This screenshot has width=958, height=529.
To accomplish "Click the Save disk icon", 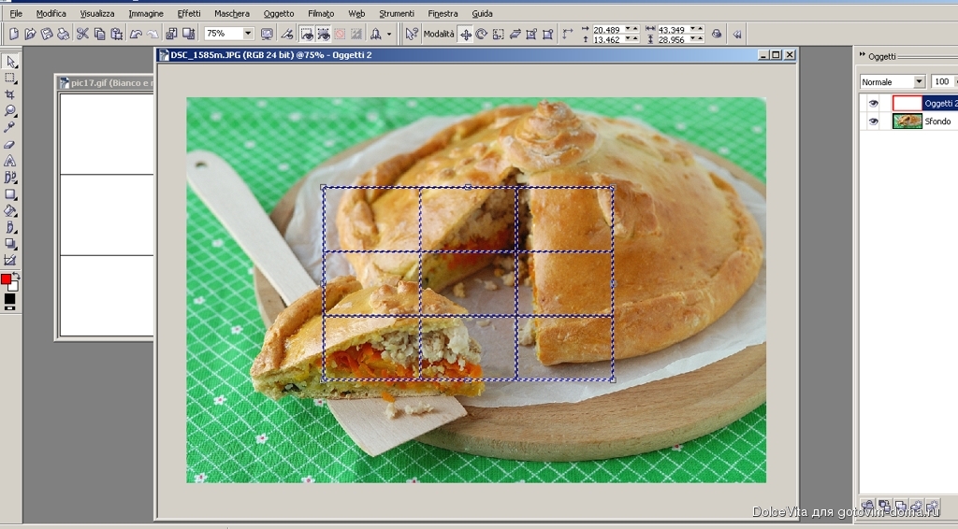I will (47, 35).
